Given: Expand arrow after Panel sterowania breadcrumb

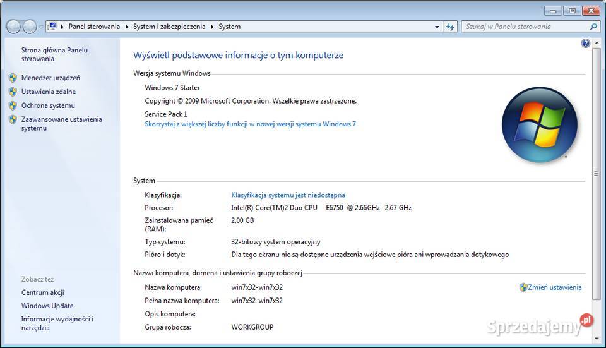Looking at the screenshot, I should (x=127, y=27).
